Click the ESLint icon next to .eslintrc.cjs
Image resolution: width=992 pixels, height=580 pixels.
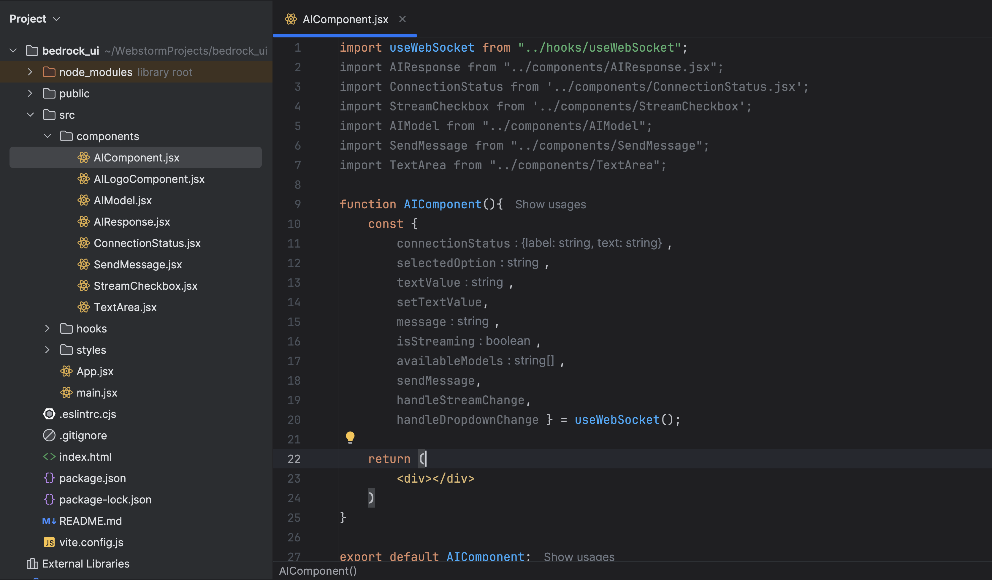click(49, 414)
